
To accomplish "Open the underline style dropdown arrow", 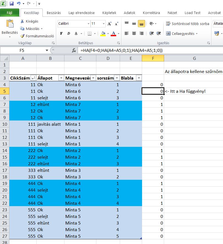I will point(81,33).
